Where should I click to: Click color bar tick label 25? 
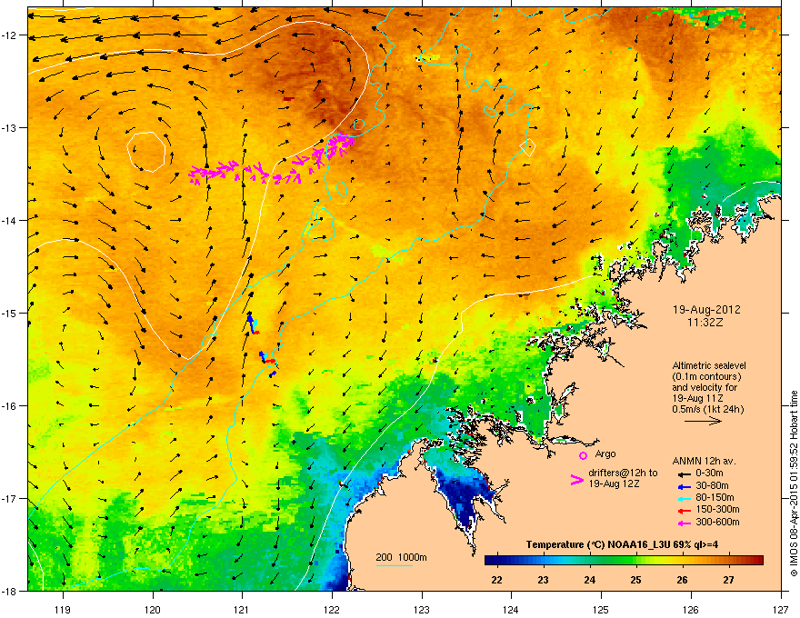tap(635, 580)
